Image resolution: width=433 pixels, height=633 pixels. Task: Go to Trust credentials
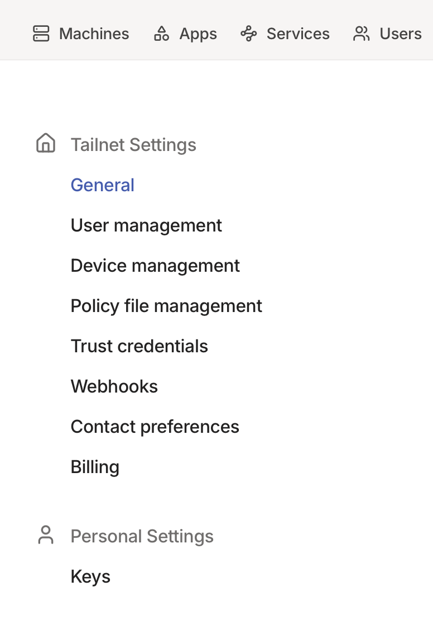pos(139,346)
